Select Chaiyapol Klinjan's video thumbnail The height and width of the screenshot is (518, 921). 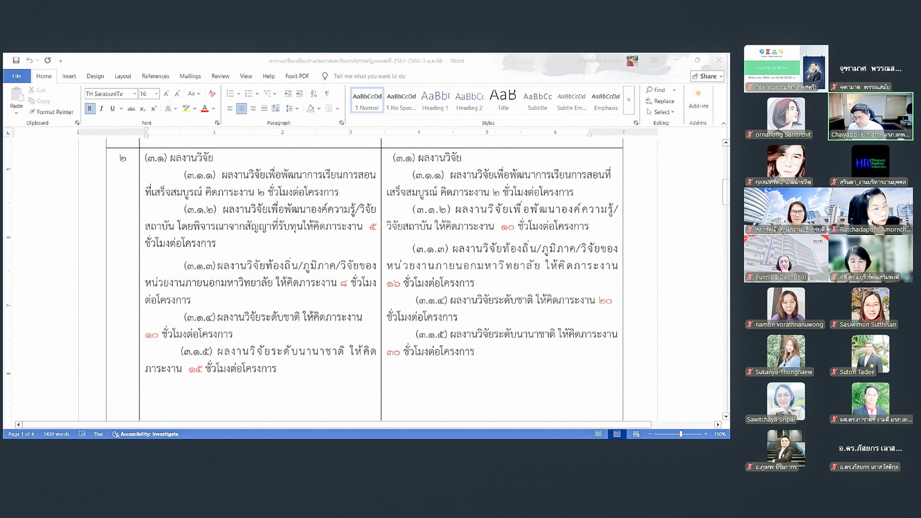(870, 116)
